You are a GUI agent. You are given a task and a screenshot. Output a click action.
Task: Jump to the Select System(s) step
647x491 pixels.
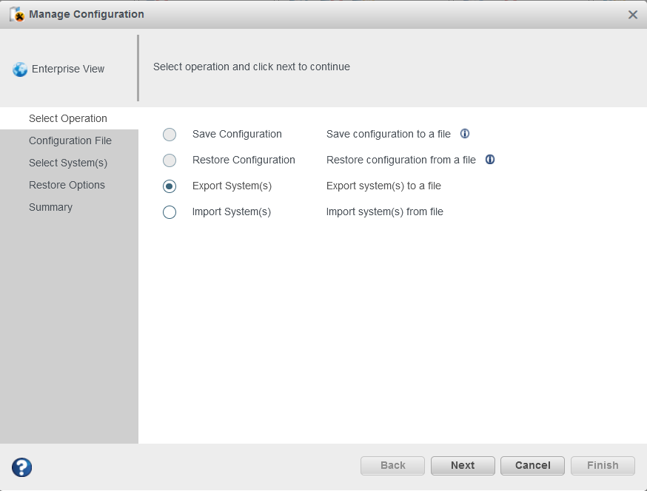(68, 163)
